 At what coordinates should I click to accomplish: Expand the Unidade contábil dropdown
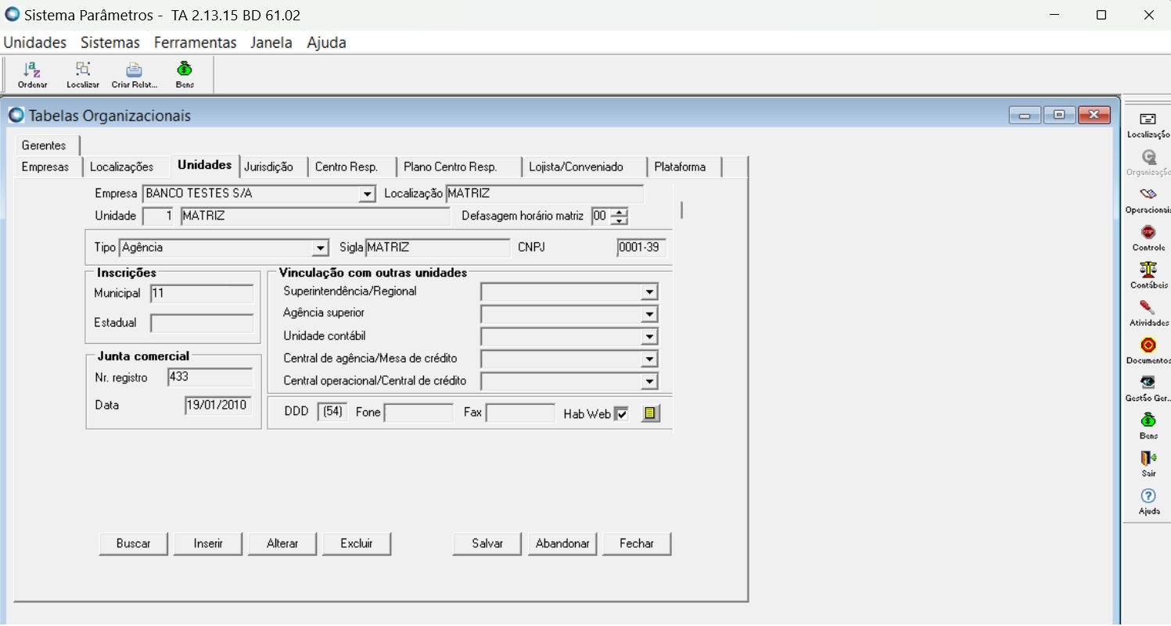click(x=648, y=337)
